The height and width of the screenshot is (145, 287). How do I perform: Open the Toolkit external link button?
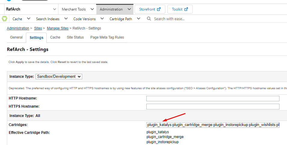(180, 9)
